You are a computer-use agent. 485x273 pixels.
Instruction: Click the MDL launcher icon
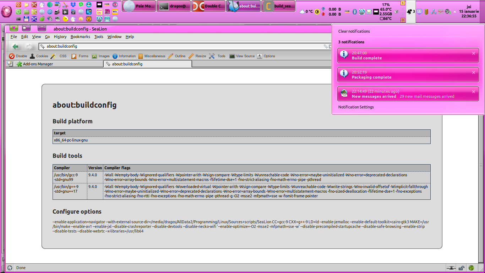115,12
